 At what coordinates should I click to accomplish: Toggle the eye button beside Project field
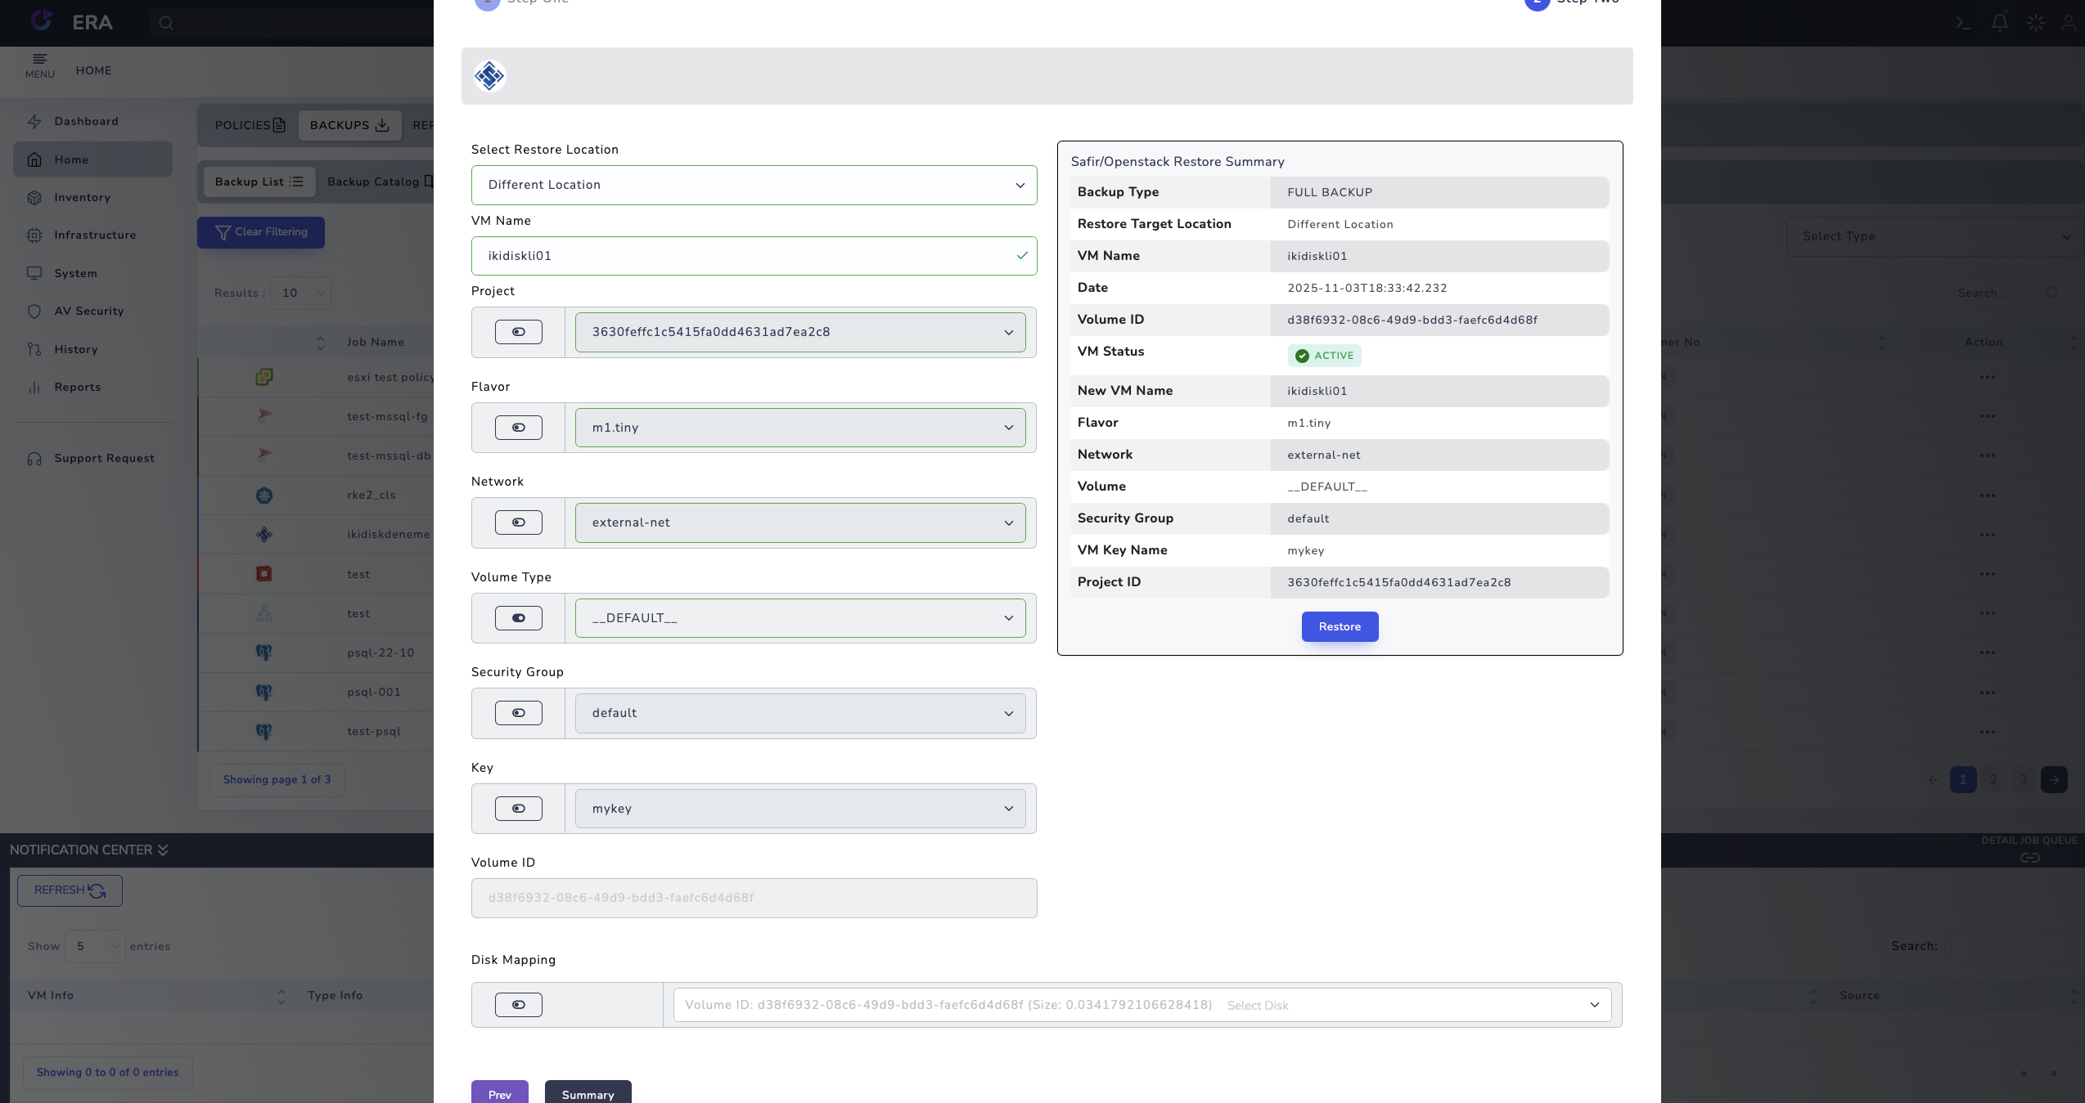click(x=518, y=332)
